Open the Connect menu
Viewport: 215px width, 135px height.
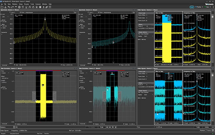click(x=38, y=4)
